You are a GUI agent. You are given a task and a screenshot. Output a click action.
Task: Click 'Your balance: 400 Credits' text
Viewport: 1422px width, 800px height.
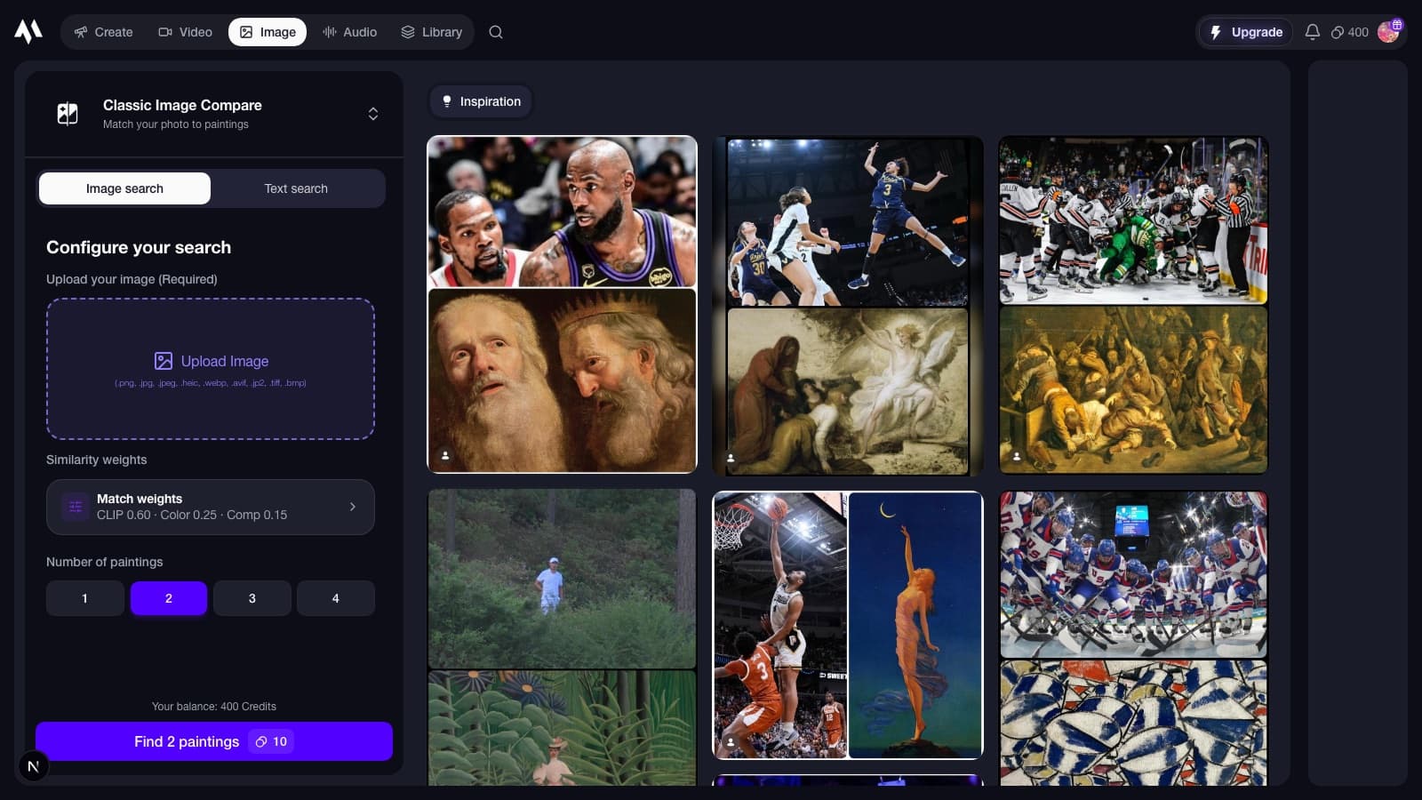[214, 707]
